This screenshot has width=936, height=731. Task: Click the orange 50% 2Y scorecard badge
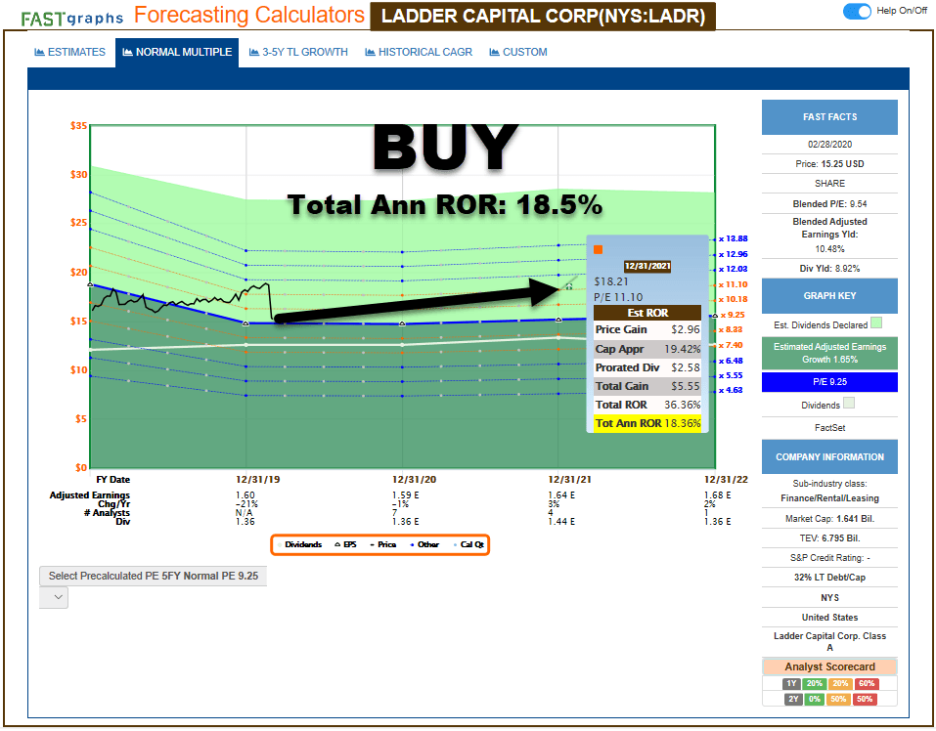(x=839, y=700)
